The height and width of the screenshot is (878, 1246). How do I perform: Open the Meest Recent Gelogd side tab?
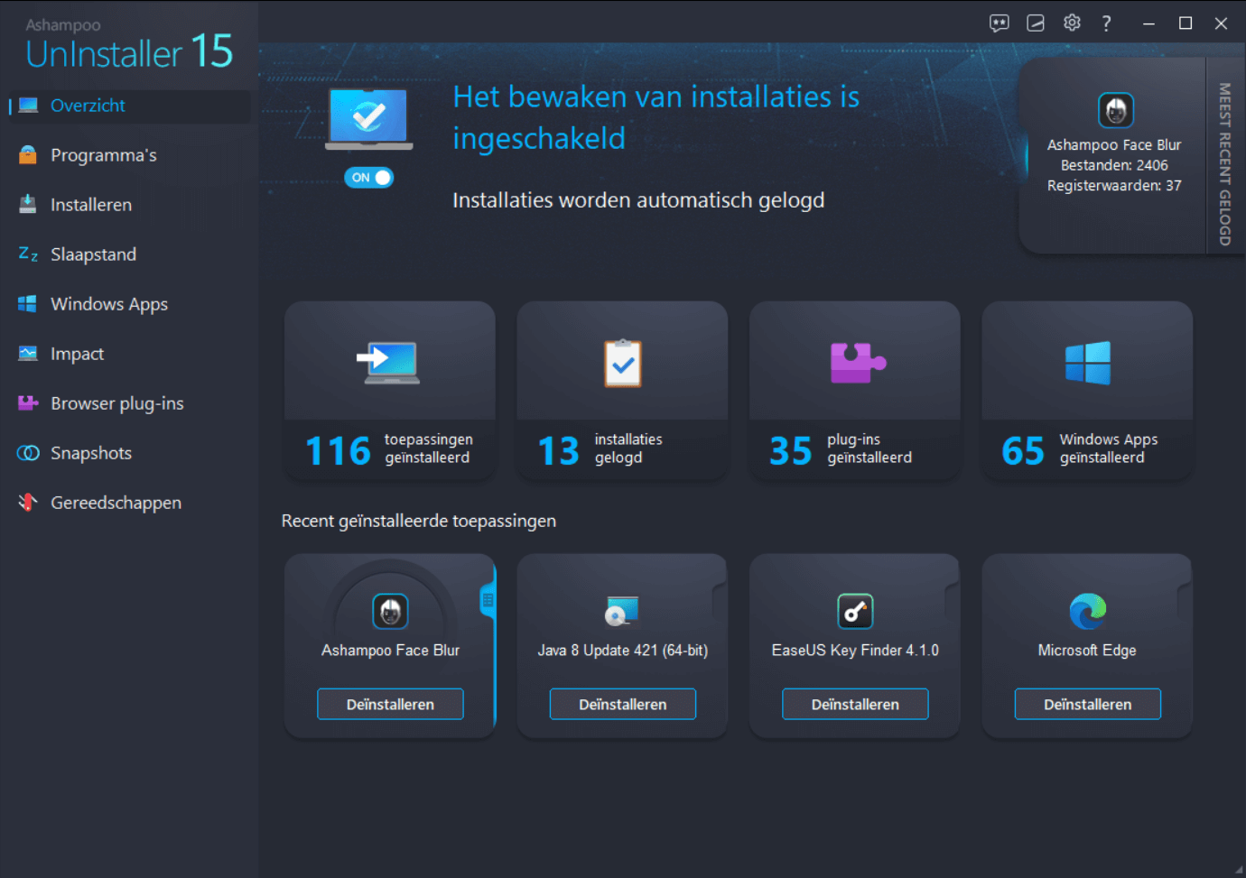click(x=1225, y=163)
